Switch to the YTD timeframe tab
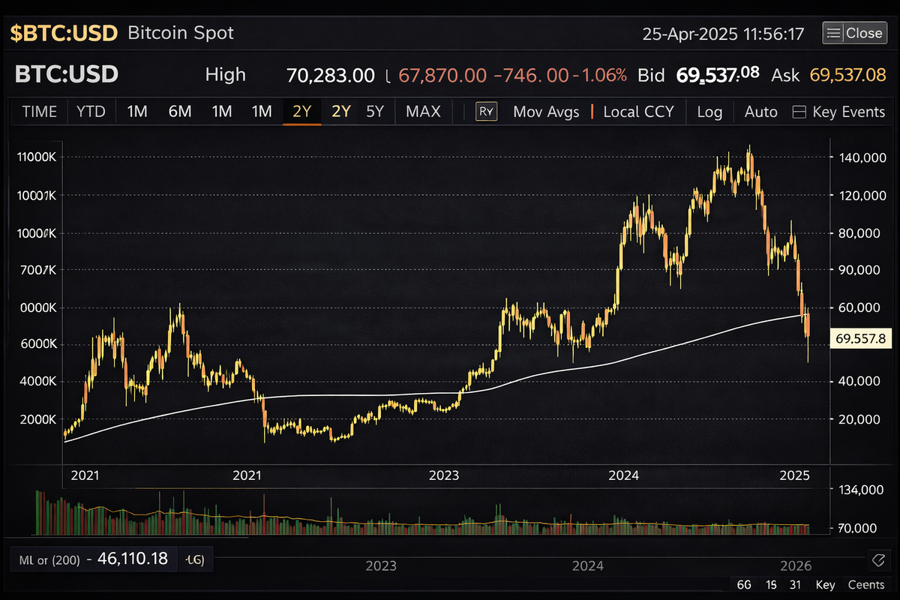The image size is (900, 600). click(x=91, y=111)
